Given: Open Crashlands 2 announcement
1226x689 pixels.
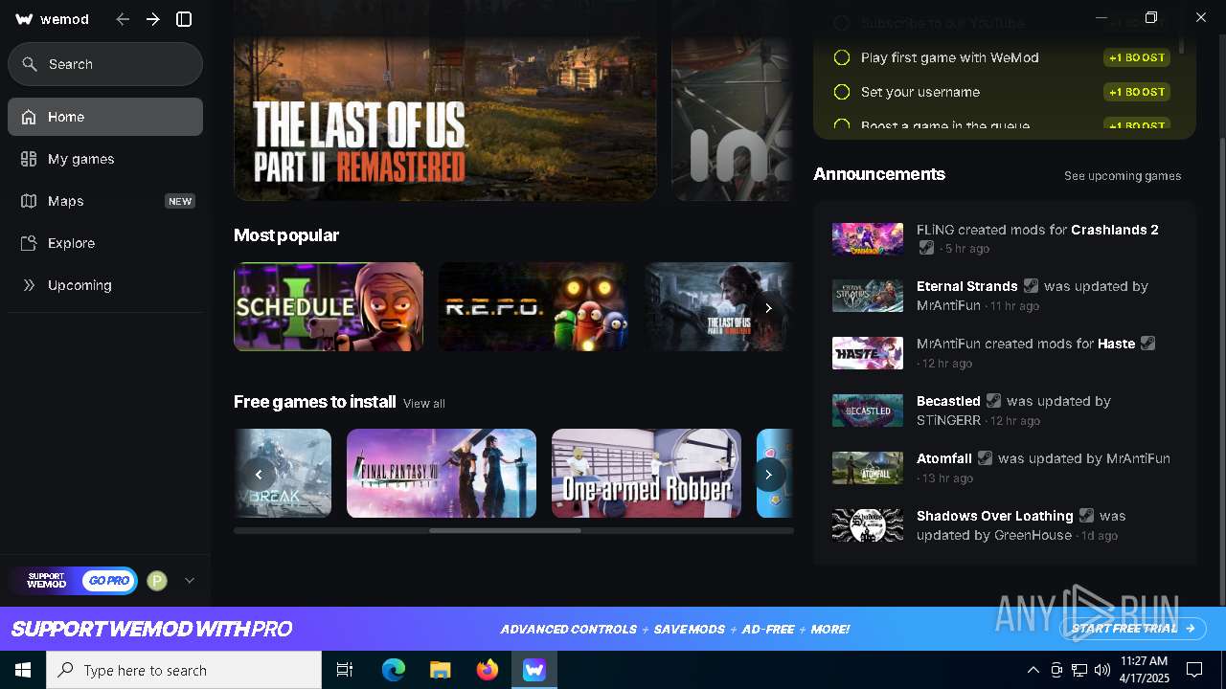Looking at the screenshot, I should tap(1005, 239).
